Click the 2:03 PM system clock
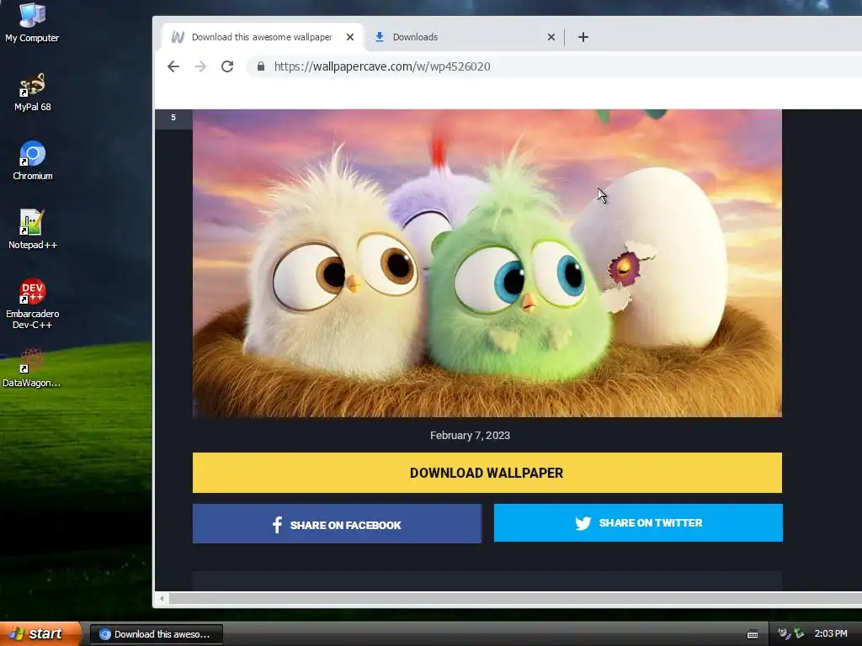Image resolution: width=862 pixels, height=646 pixels. (x=831, y=633)
